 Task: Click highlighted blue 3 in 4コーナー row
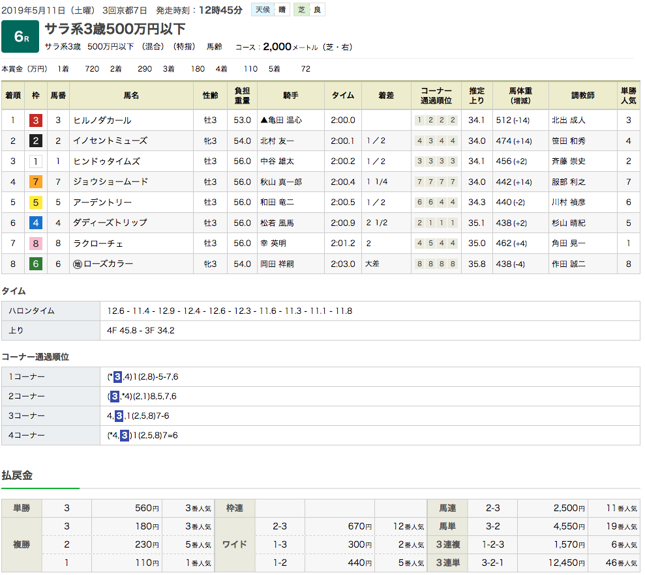tap(124, 436)
